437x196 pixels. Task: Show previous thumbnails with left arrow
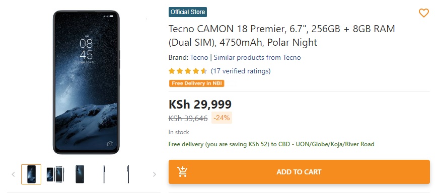(x=13, y=174)
